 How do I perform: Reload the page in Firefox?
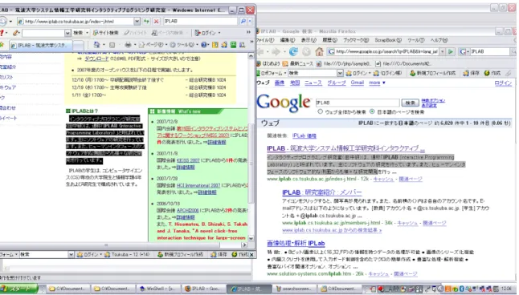coord(293,51)
